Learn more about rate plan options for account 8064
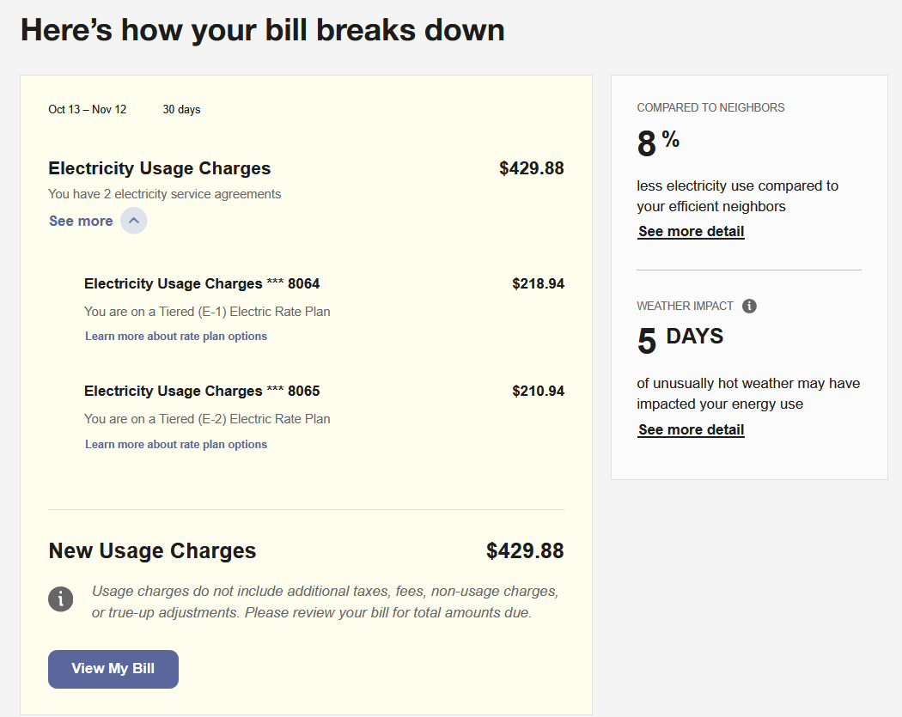This screenshot has width=902, height=717. [x=175, y=336]
